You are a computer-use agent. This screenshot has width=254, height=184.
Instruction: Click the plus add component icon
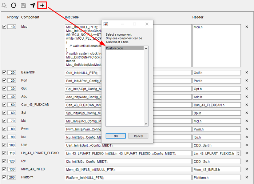(42, 5)
